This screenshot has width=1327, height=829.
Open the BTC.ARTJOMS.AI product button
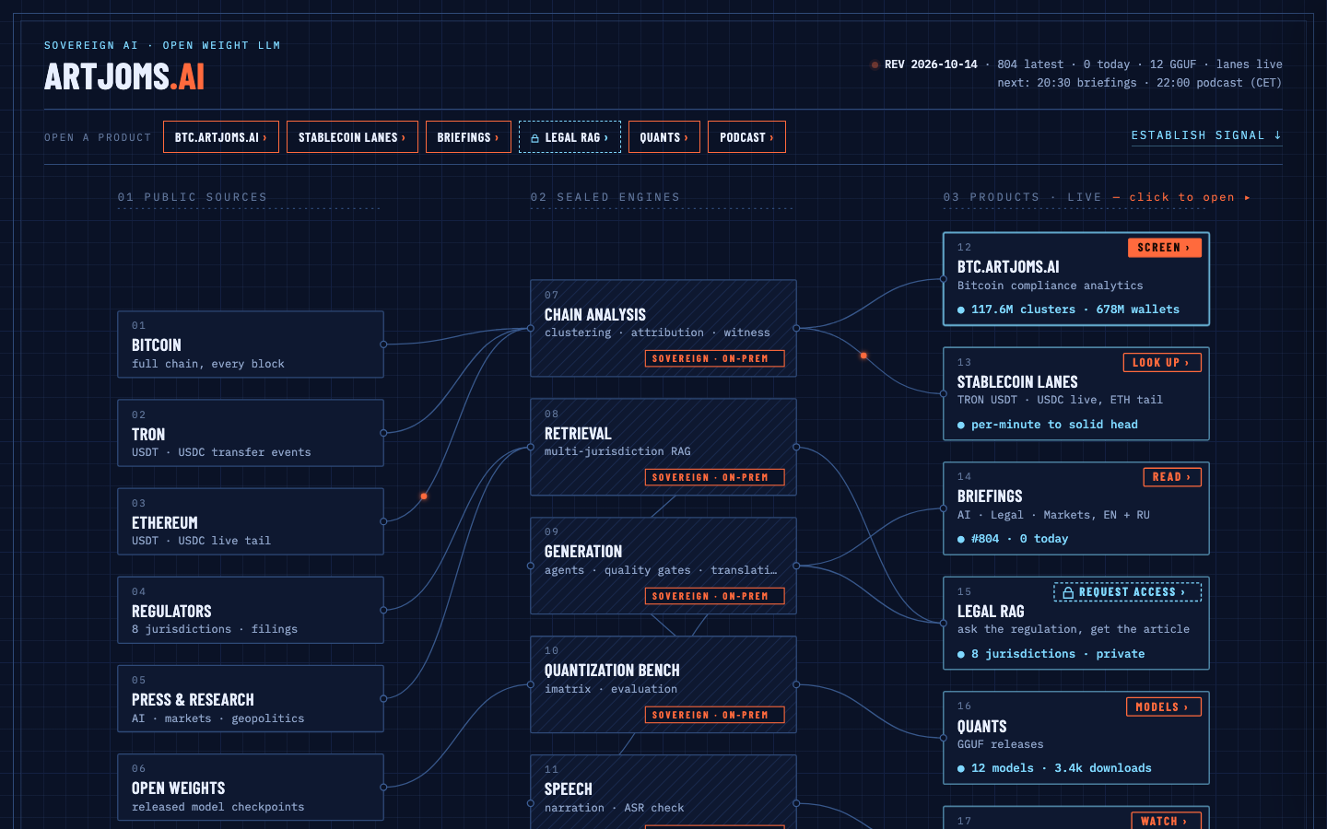tap(221, 137)
